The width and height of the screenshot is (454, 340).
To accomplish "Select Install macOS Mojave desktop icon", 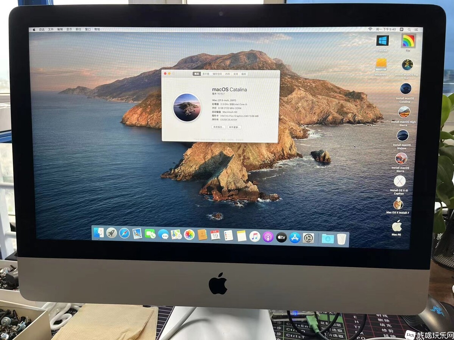I will point(402,135).
